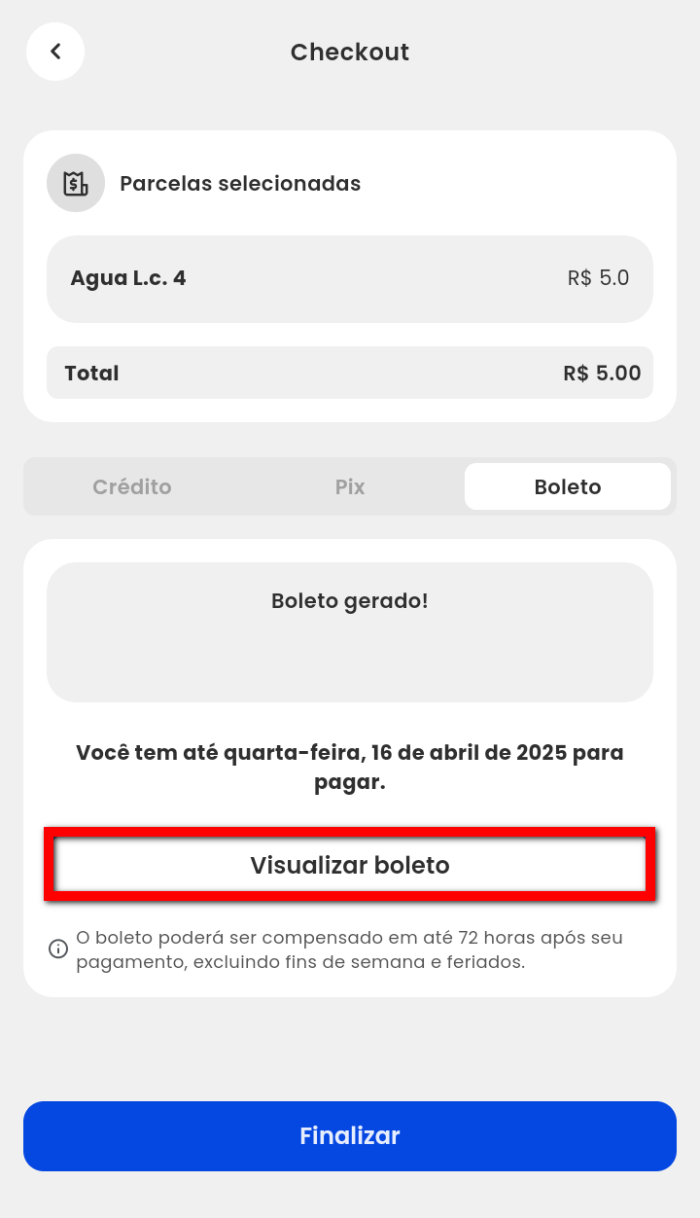Click the R$ 5.0 item price
The width and height of the screenshot is (700, 1218).
[x=598, y=278]
